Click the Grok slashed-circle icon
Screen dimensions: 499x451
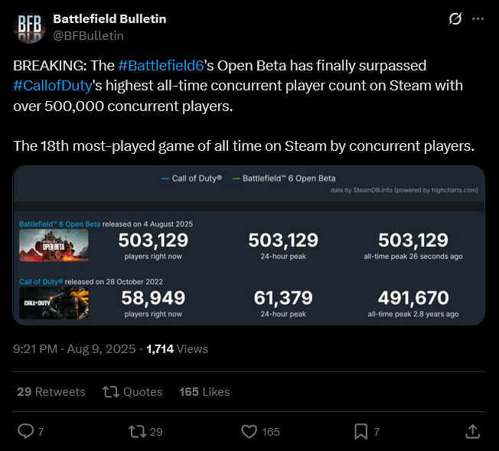(x=455, y=19)
